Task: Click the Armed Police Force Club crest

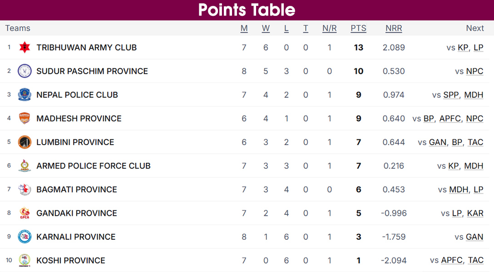Action: 25,166
